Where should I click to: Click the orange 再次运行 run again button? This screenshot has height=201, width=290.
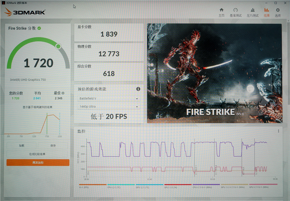[x=38, y=163]
